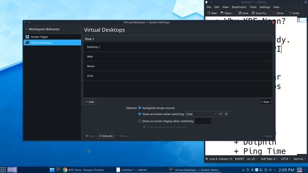
Task: Click the virtual desktop pager in taskbar
Action: coord(12,170)
